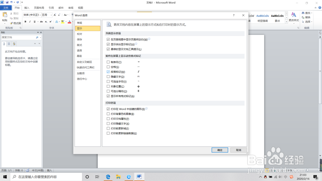Open the Undo history dropdown arrow

click(14, 2)
